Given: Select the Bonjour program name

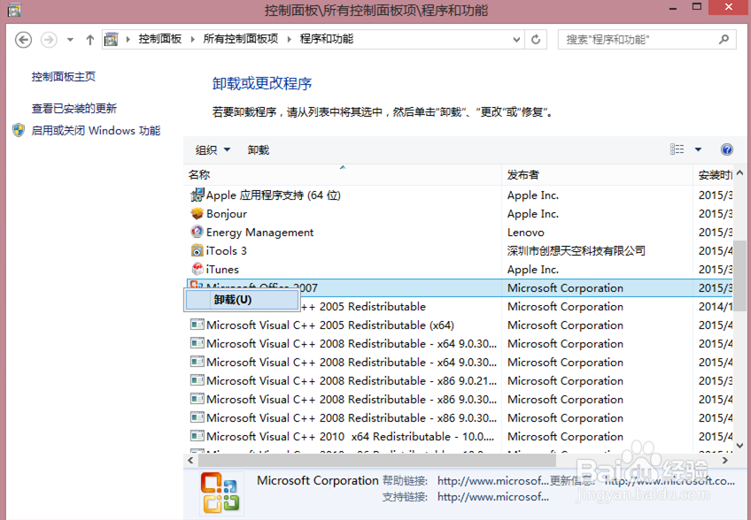Looking at the screenshot, I should point(227,214).
